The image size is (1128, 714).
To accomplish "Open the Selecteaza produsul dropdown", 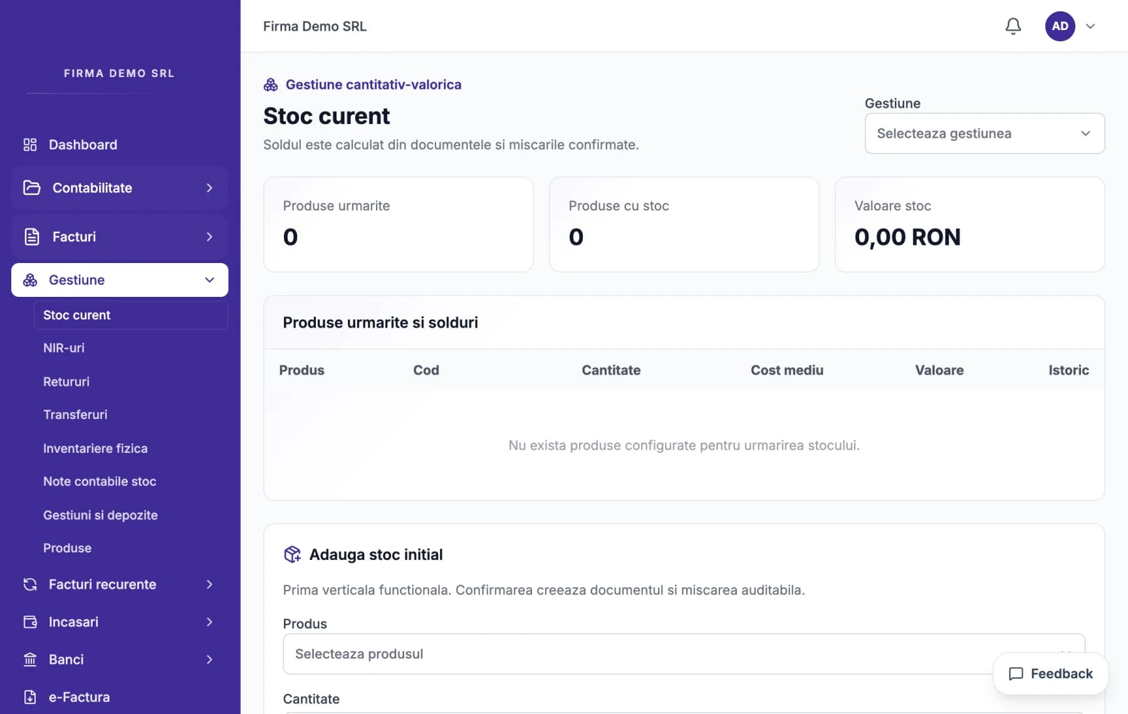I will point(684,654).
